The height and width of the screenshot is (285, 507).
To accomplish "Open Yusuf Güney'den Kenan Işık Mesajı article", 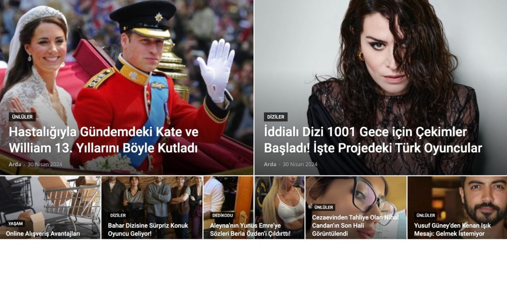I will 453,230.
